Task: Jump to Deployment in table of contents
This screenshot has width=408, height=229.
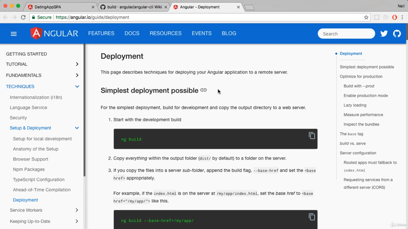Action: point(351,53)
